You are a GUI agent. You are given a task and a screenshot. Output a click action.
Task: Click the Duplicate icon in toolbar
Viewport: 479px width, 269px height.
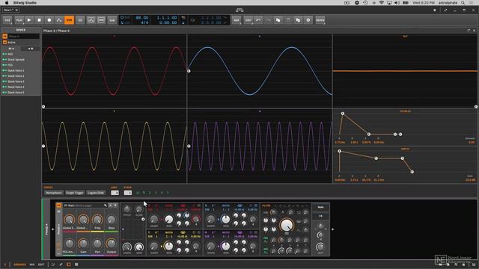[x=298, y=20]
